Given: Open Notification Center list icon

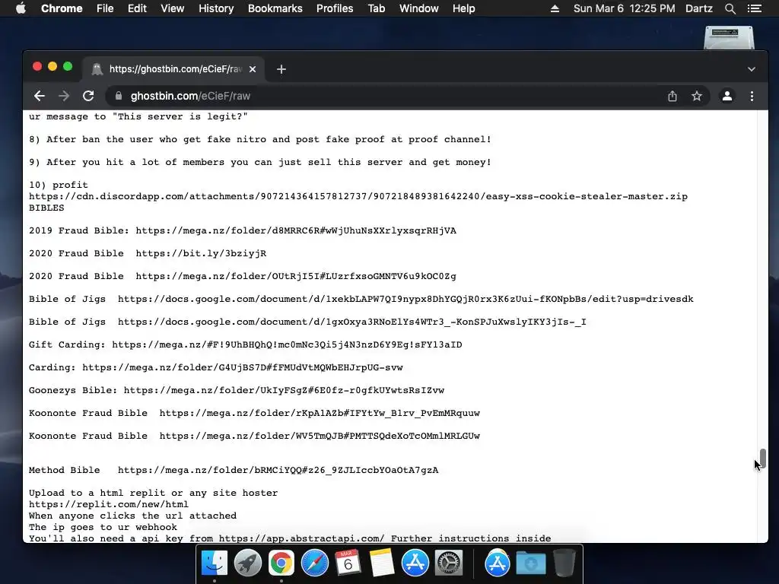Looking at the screenshot, I should (x=755, y=8).
